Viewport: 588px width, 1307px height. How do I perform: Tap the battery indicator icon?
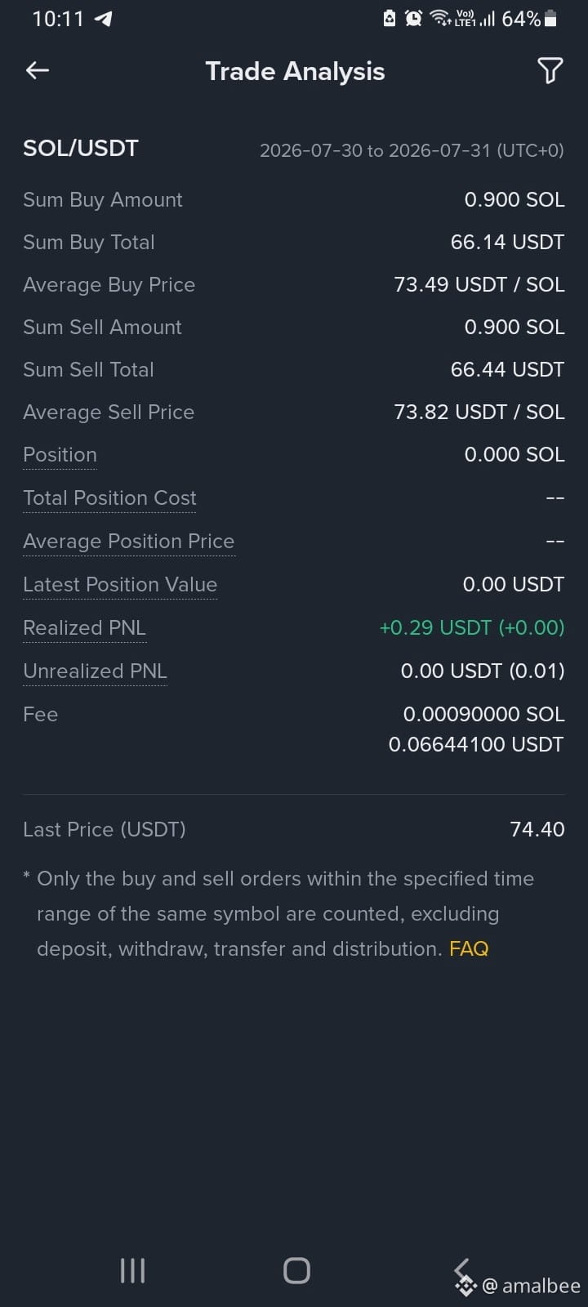click(550, 18)
